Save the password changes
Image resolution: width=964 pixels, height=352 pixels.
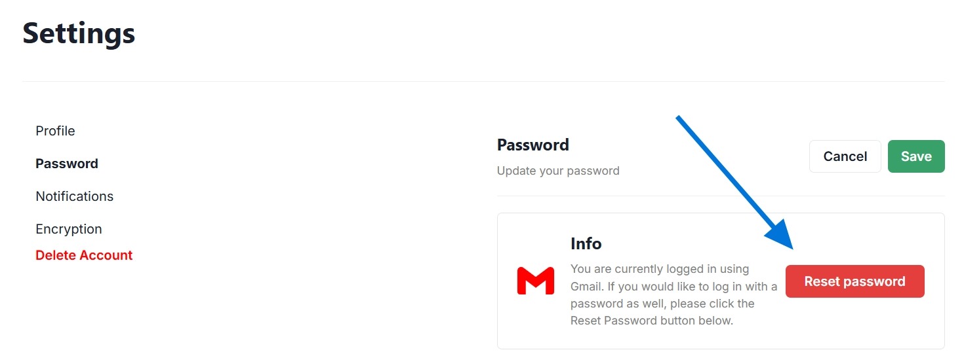coord(915,156)
